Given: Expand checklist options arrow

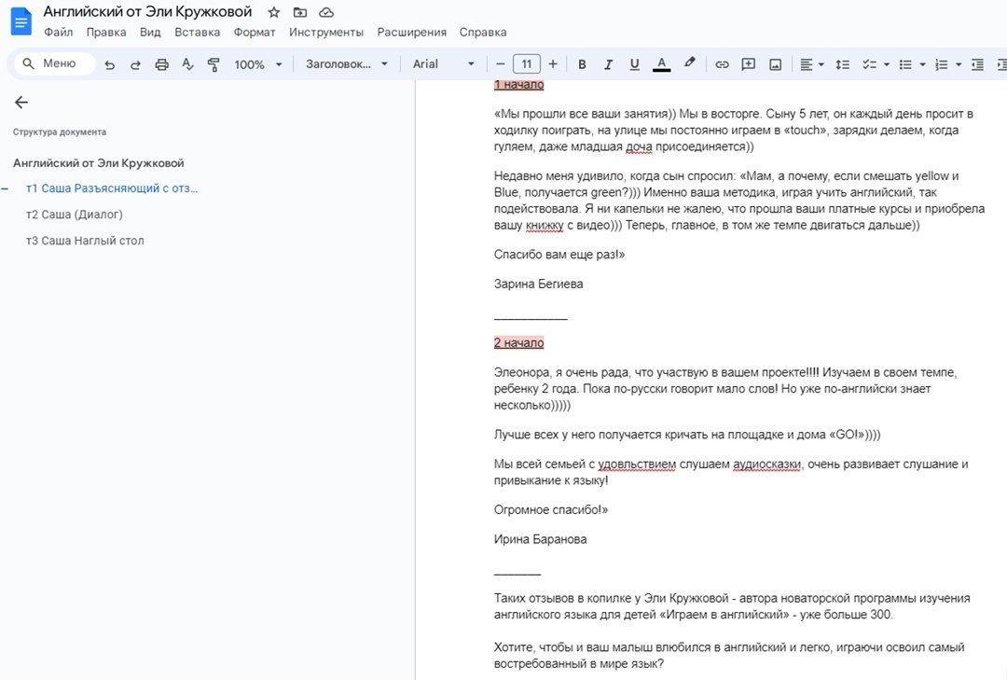Looking at the screenshot, I should pyautogui.click(x=887, y=64).
